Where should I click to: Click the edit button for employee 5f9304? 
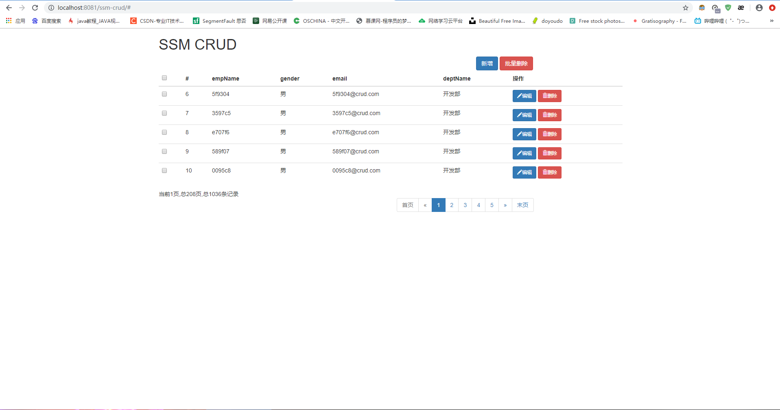point(524,96)
